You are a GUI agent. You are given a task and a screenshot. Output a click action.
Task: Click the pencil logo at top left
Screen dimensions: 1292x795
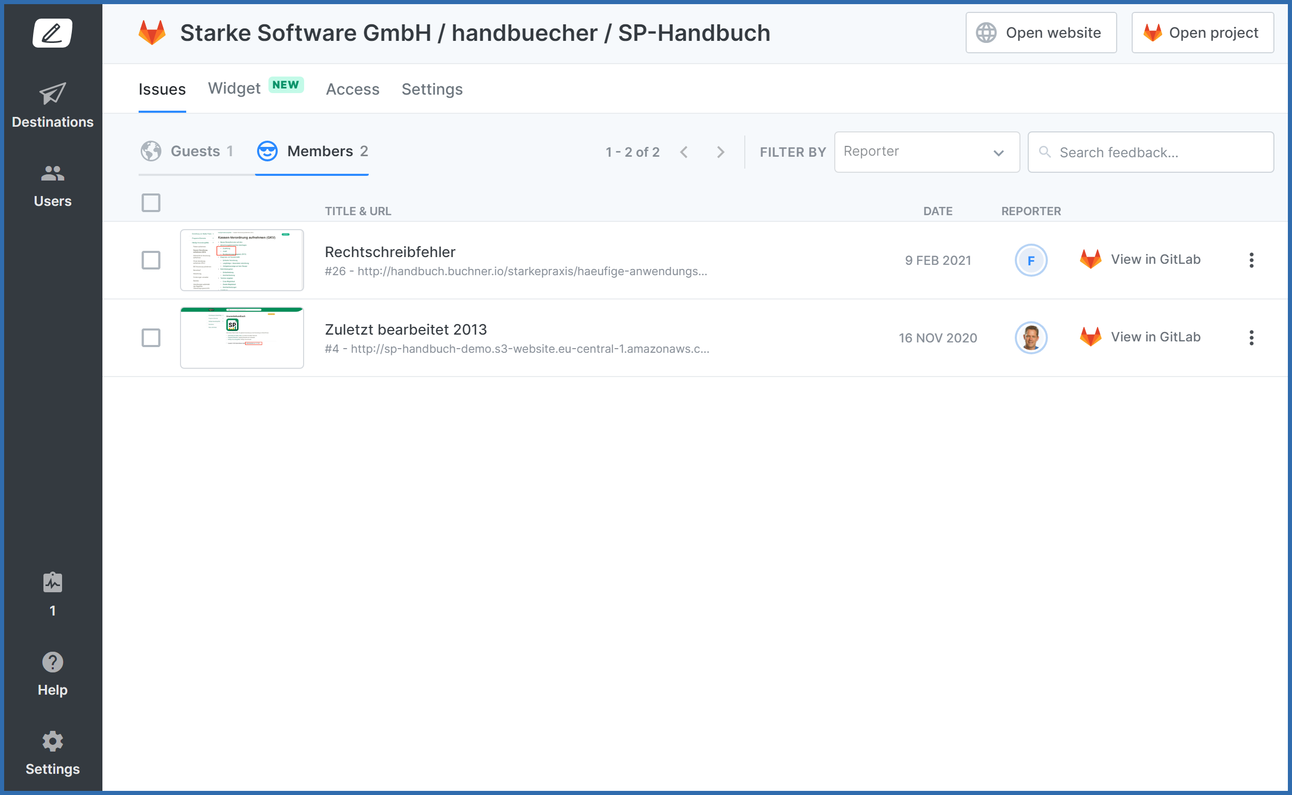click(x=53, y=33)
